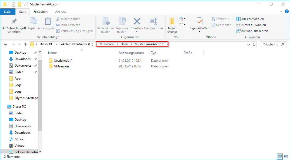The image size is (290, 160).
Task: Click Users in the address path
Action: point(125,44)
